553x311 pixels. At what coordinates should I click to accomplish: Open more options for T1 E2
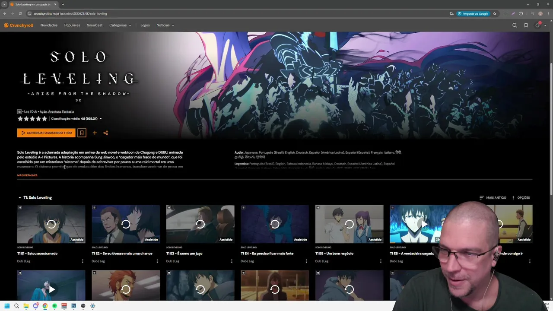click(x=157, y=261)
